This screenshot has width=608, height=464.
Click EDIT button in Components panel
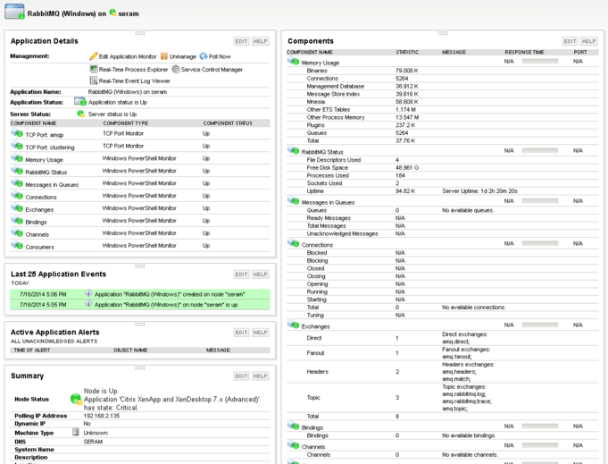(570, 41)
